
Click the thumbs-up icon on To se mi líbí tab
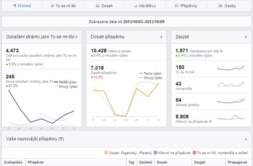tap(52, 6)
